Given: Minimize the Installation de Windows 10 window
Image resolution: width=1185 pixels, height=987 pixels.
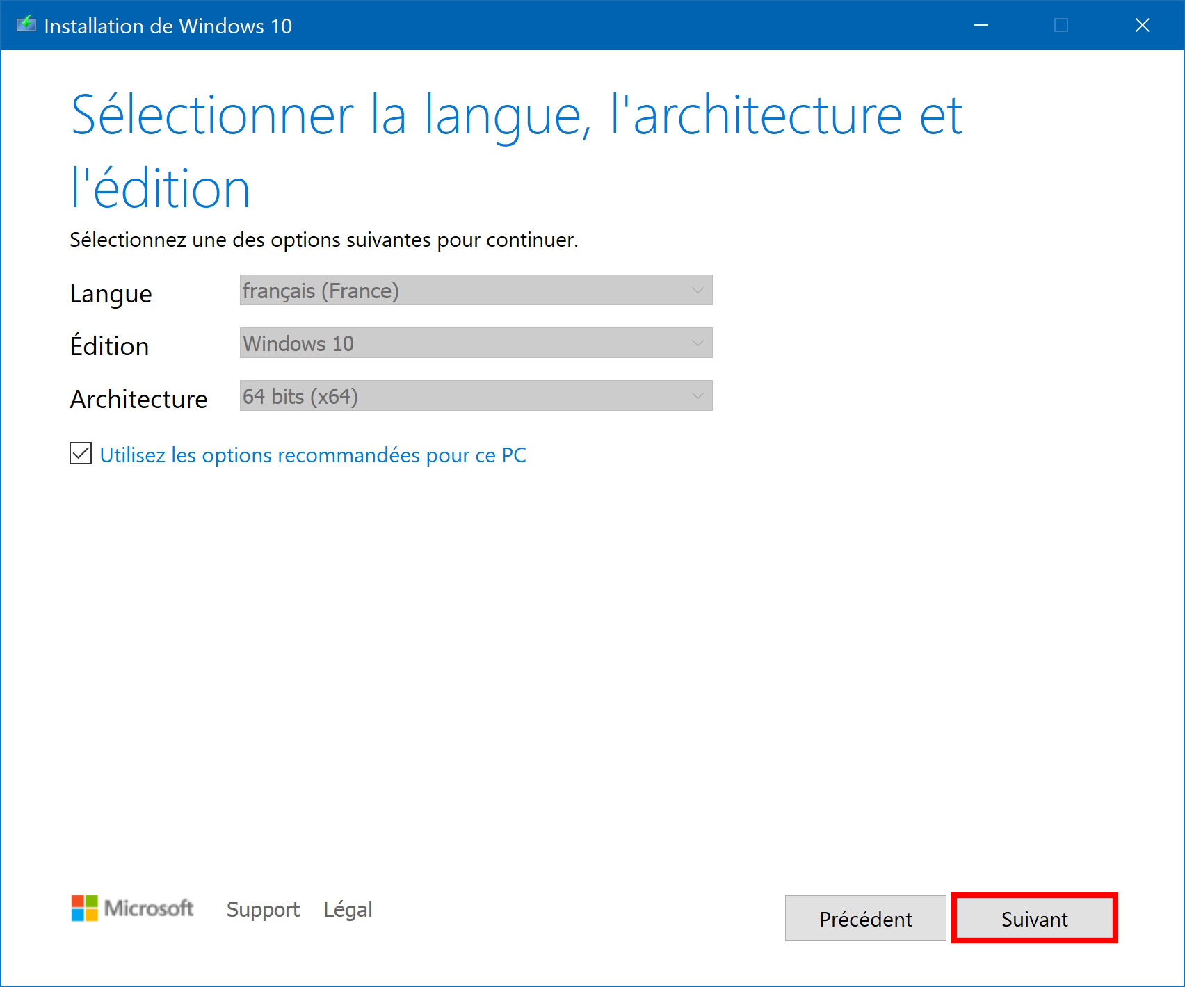Looking at the screenshot, I should (981, 25).
